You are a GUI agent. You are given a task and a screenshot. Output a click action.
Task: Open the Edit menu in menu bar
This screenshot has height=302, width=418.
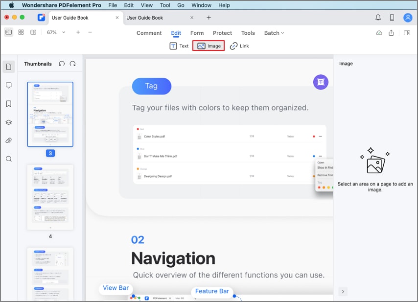129,5
